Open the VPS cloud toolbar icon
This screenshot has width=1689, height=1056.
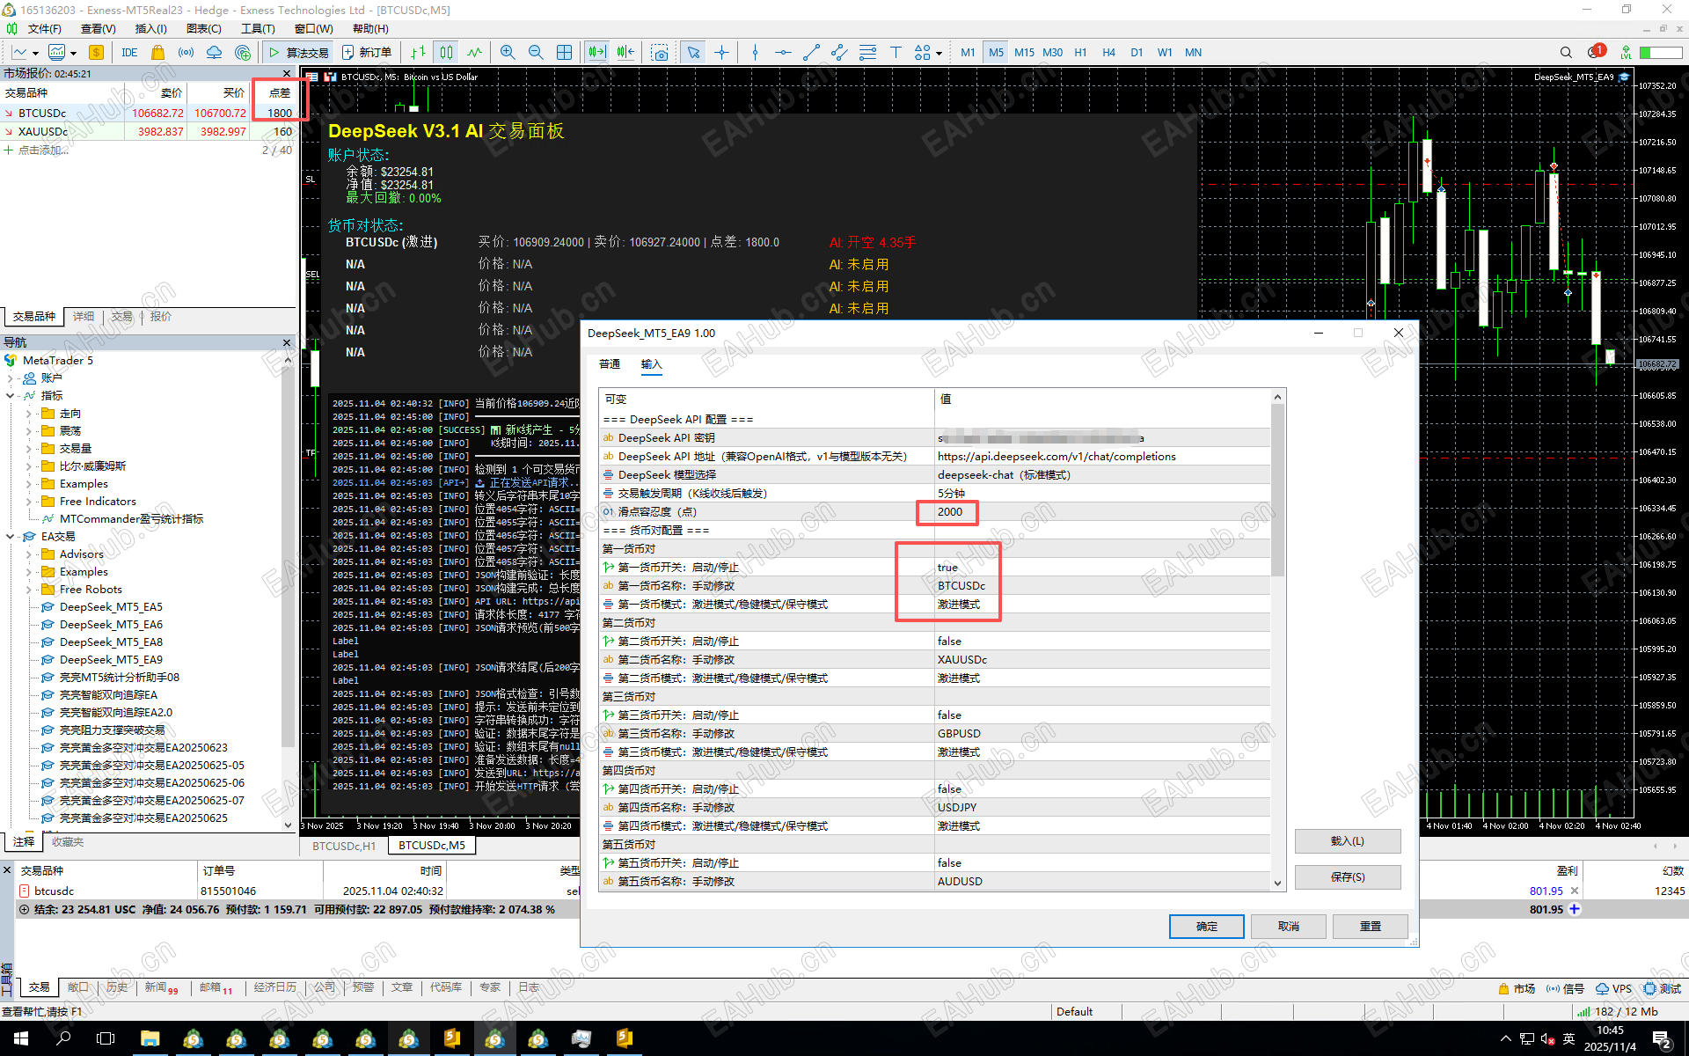(x=214, y=53)
